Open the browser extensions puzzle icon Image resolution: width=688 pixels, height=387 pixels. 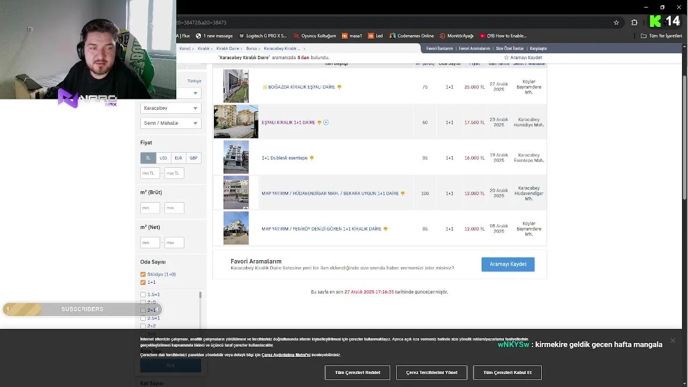point(634,23)
